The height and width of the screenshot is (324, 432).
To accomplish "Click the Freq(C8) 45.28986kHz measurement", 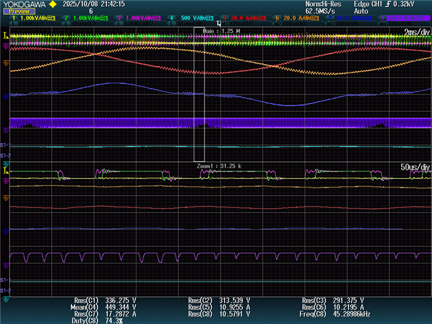I will tap(335, 314).
